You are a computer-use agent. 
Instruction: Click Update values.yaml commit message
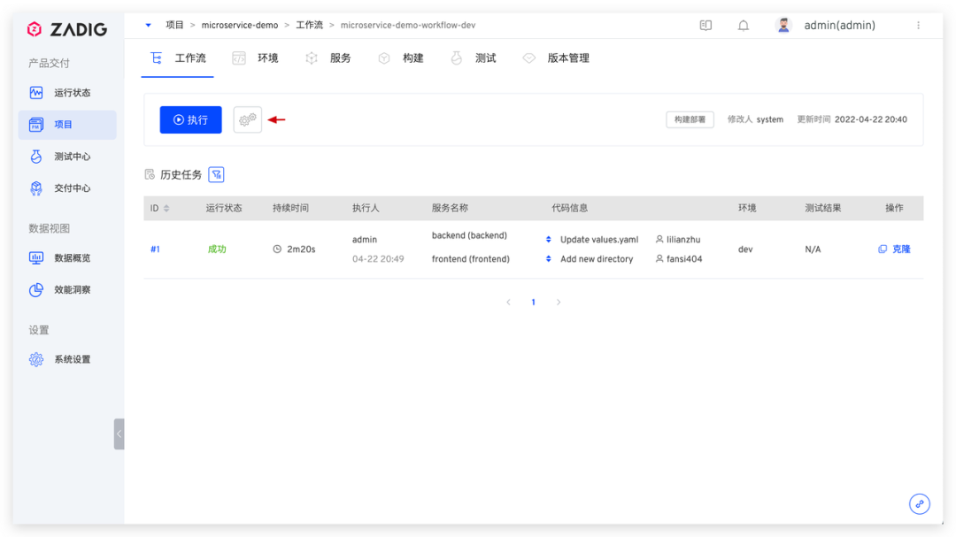tap(599, 240)
